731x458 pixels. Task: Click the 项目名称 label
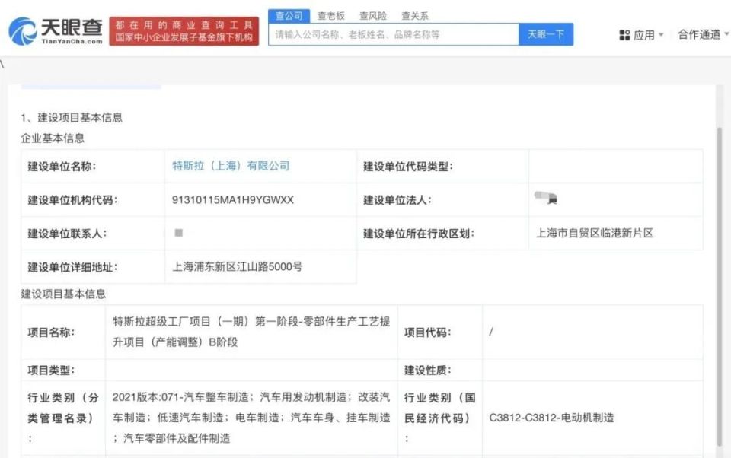tap(51, 332)
